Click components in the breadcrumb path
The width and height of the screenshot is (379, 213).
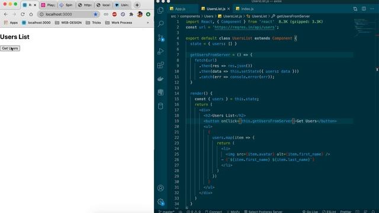[189, 16]
